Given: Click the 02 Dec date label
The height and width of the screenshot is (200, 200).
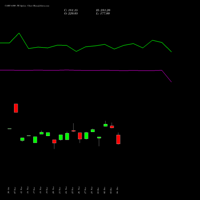Looking at the screenshot, I should [x=104, y=190].
